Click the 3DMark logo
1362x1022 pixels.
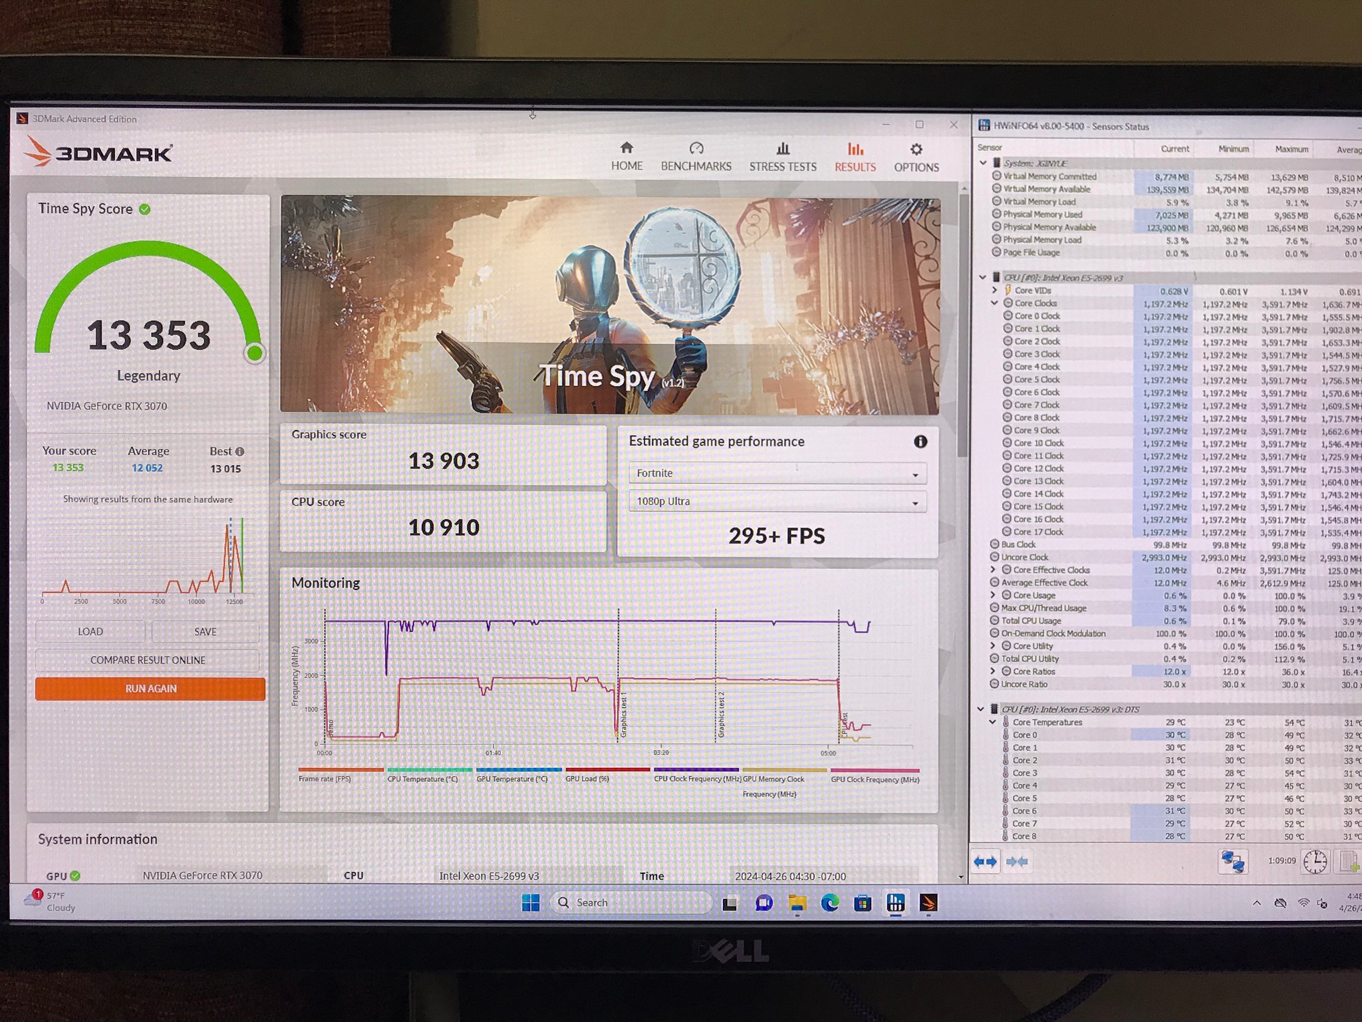(98, 152)
